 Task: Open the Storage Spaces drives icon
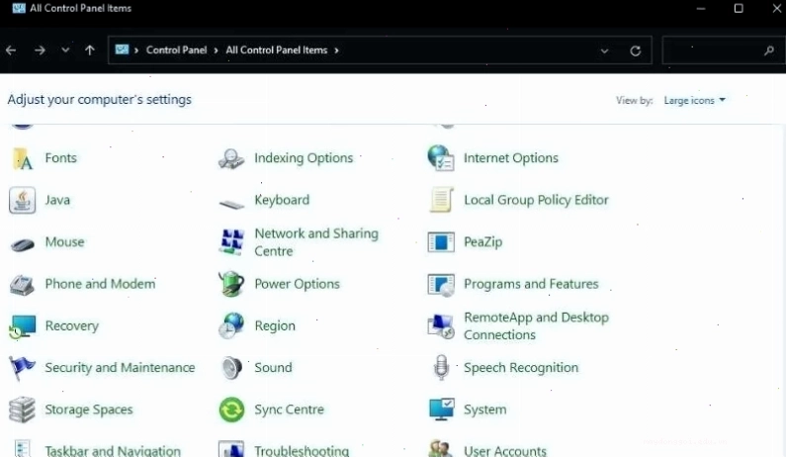(x=22, y=410)
